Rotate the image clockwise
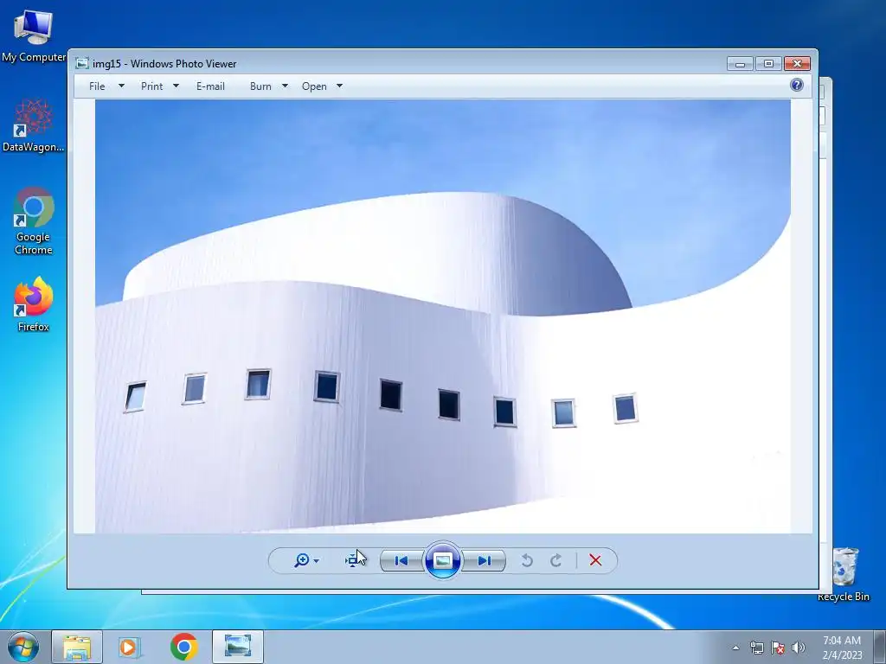 [556, 560]
